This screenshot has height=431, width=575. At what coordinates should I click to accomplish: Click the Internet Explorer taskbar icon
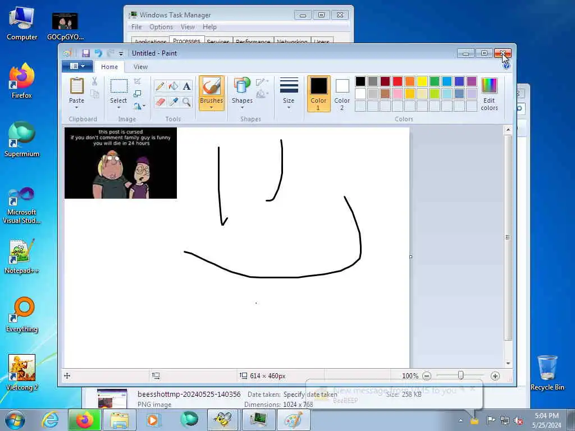[50, 420]
